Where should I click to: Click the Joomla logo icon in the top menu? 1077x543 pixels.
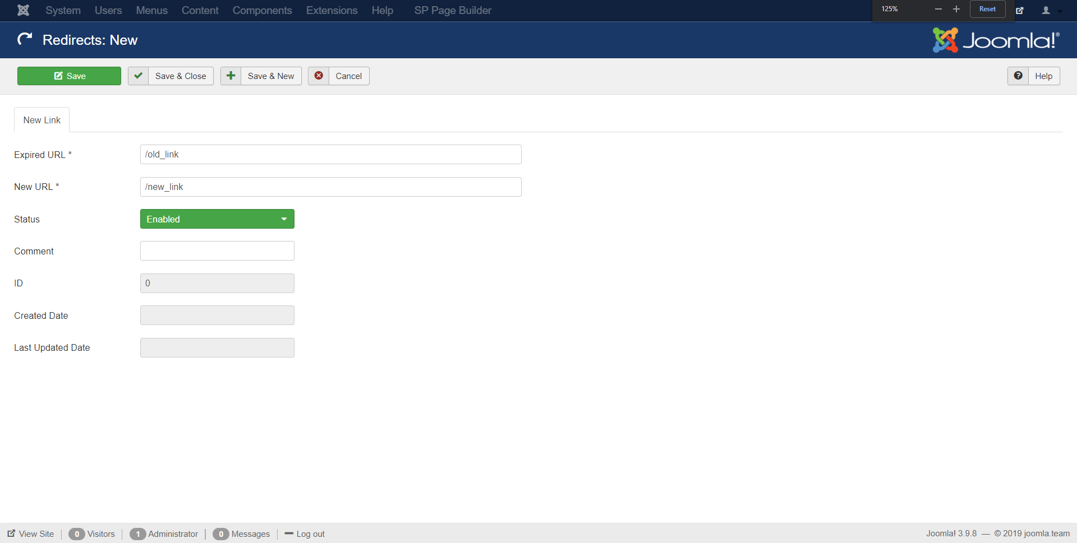point(23,10)
